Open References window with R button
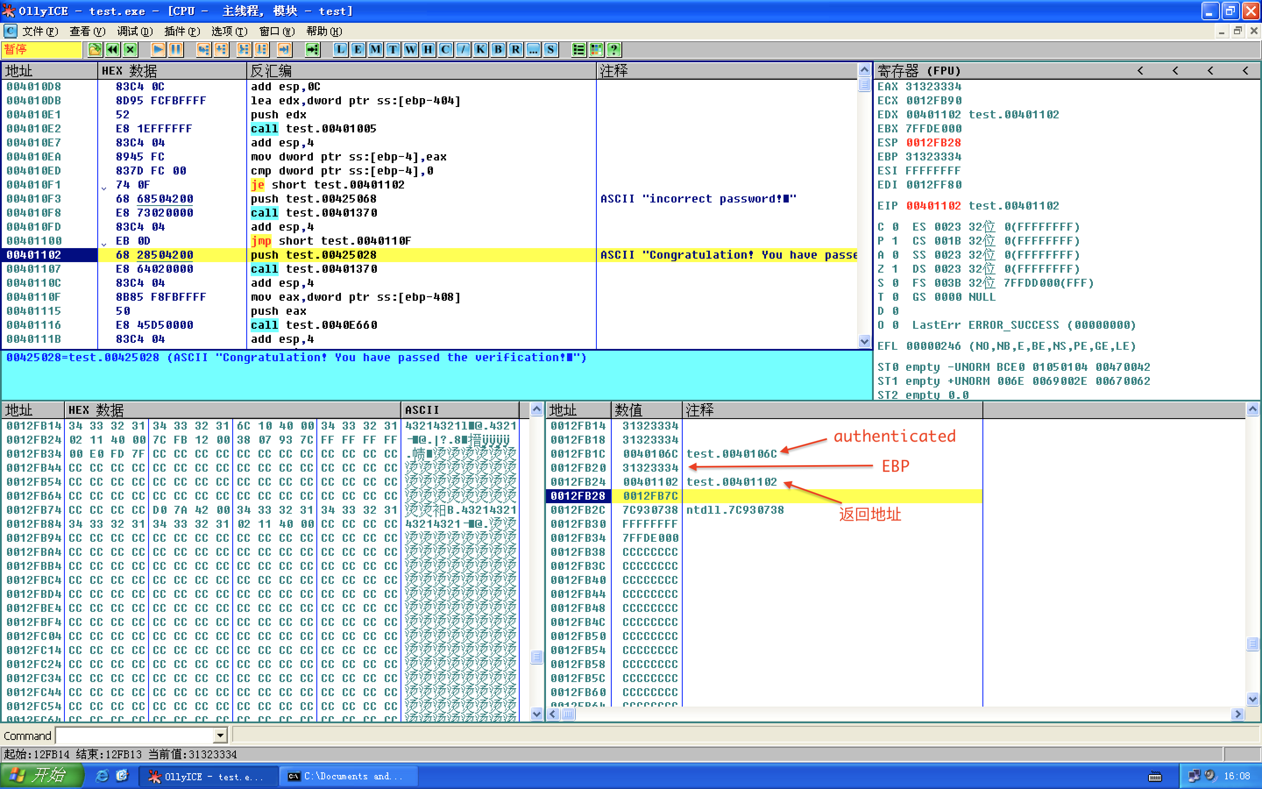This screenshot has width=1262, height=789. coord(515,50)
